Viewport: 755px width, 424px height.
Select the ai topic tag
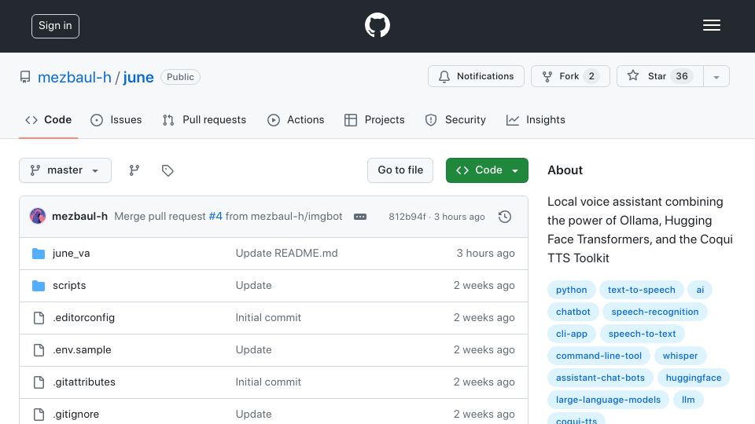pyautogui.click(x=700, y=290)
